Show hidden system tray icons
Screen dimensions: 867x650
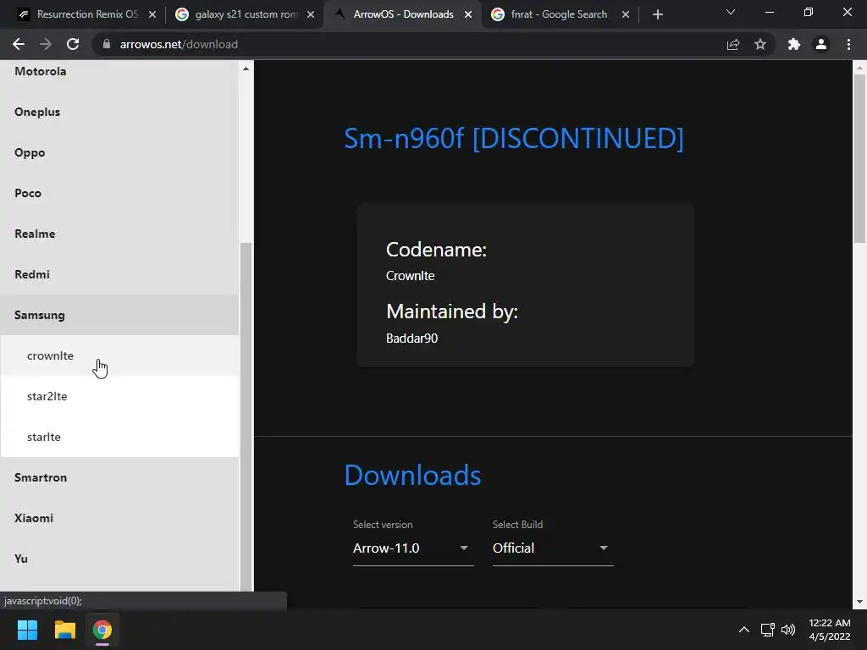pos(744,630)
